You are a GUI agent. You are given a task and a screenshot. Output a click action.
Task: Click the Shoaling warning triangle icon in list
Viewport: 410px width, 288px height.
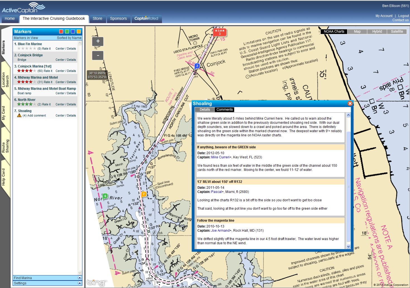point(19,115)
